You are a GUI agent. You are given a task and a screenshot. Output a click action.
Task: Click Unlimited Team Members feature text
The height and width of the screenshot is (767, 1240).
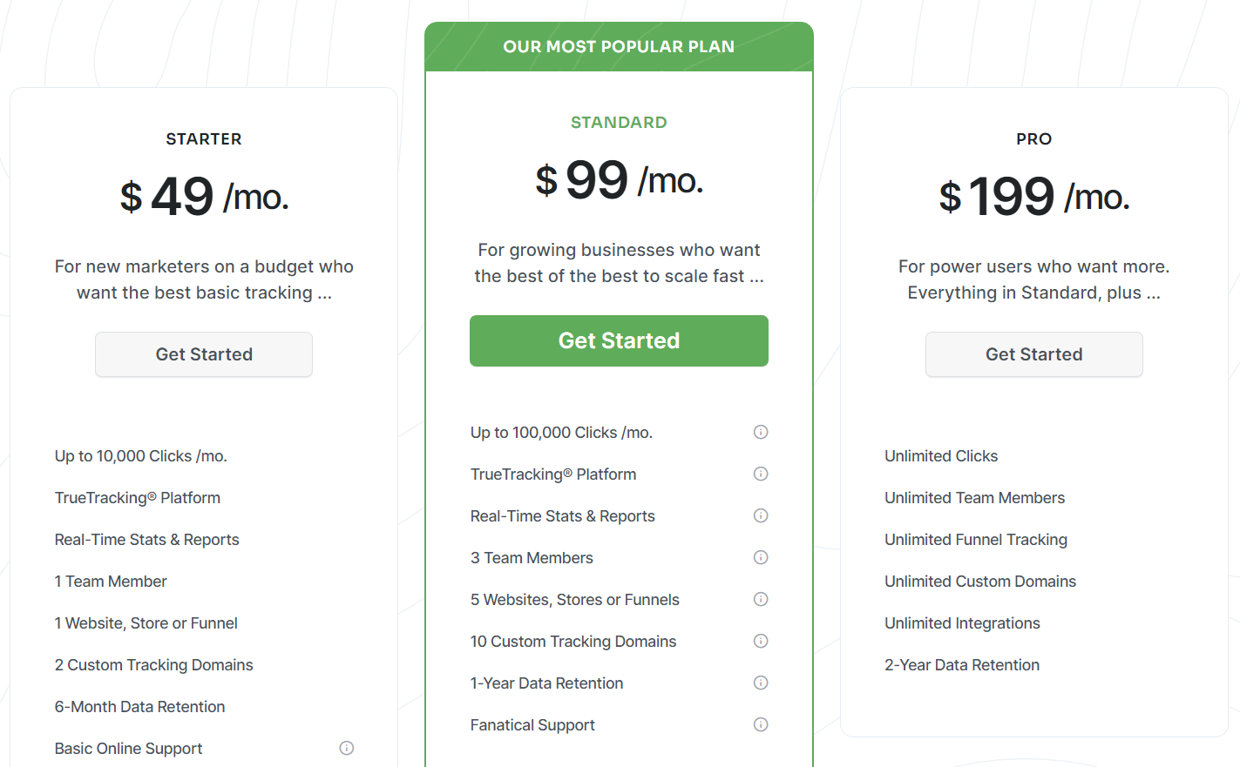[x=974, y=498]
